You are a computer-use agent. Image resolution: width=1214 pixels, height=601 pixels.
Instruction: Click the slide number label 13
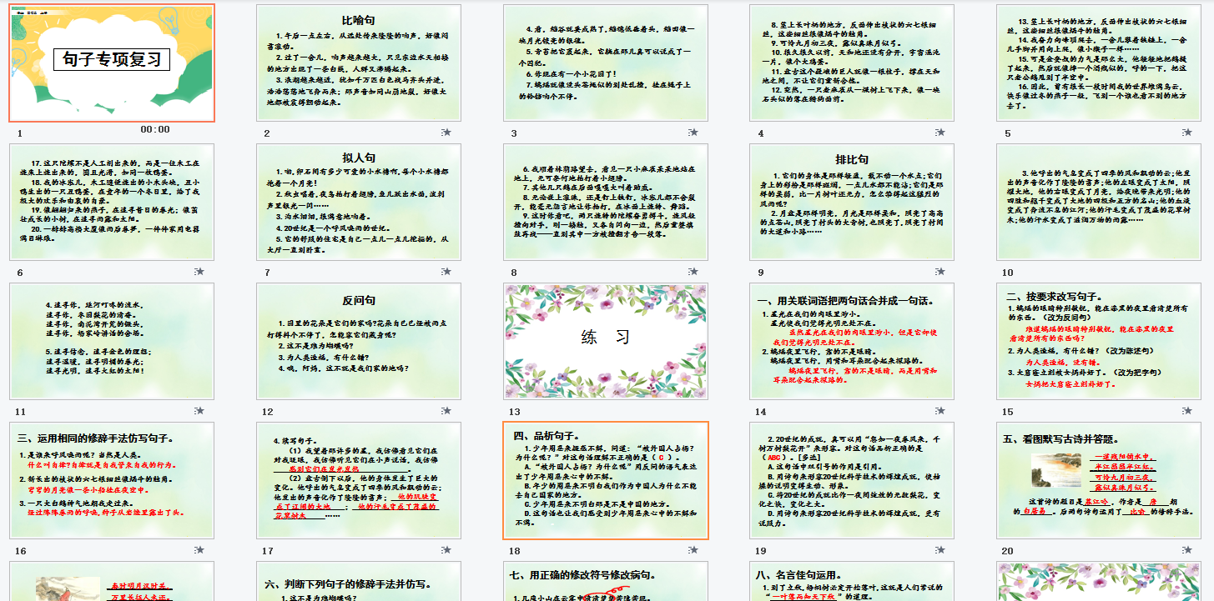point(515,413)
